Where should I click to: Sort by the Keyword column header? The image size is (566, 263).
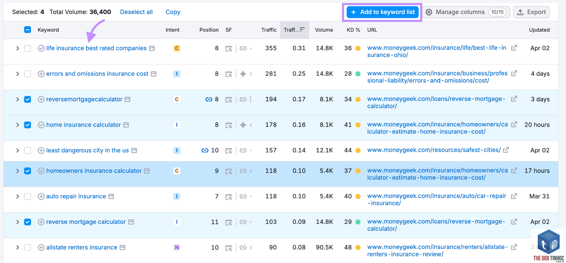click(48, 30)
